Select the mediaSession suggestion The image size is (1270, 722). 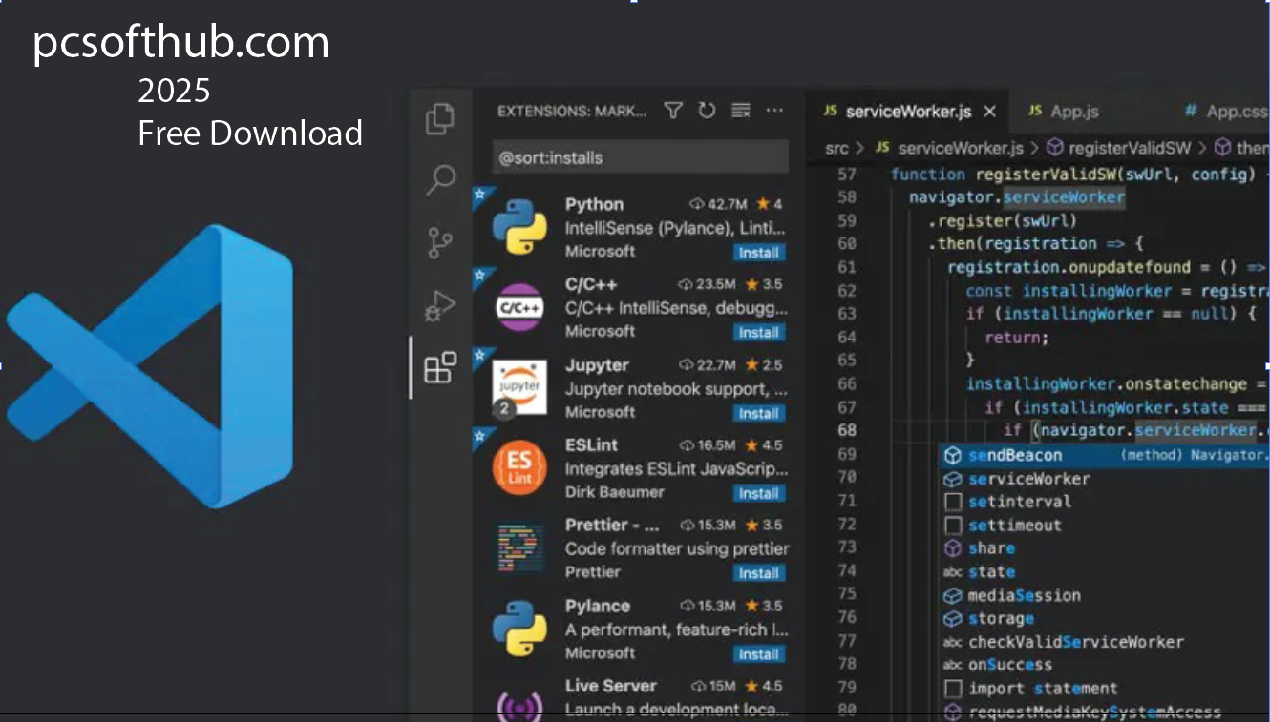1105,595
